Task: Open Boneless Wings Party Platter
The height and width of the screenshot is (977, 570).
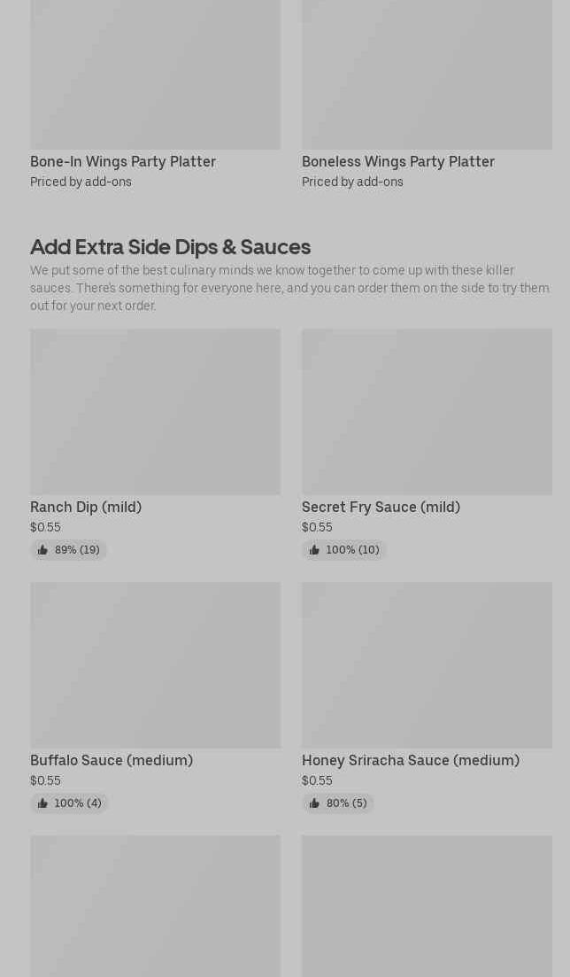Action: coord(398,162)
